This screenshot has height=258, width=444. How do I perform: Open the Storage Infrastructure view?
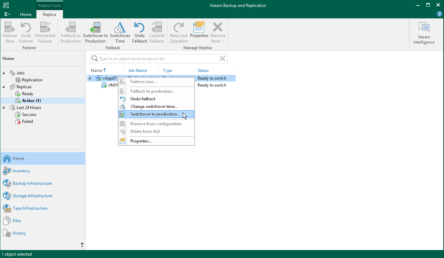coord(32,196)
